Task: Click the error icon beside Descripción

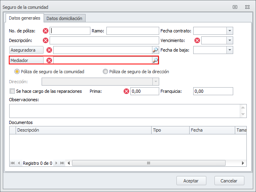Action: (46, 40)
